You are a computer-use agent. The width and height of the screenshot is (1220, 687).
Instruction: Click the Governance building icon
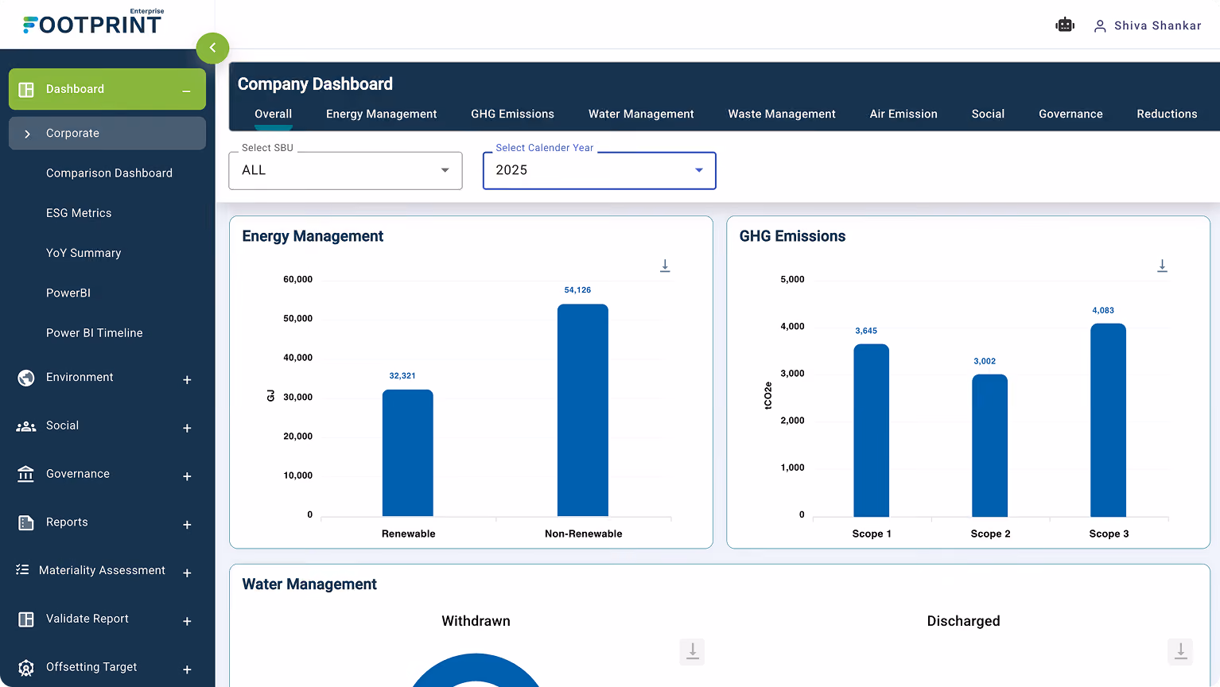(x=26, y=474)
